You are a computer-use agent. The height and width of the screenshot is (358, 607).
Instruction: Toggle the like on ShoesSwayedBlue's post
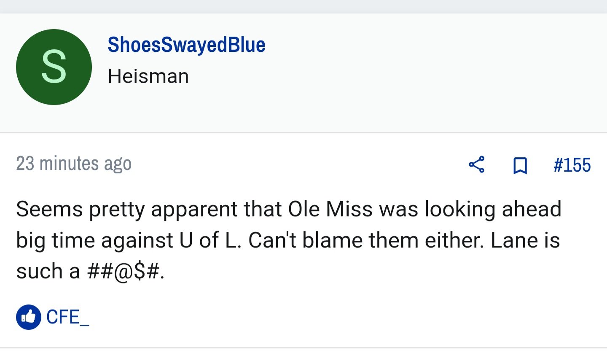point(29,317)
